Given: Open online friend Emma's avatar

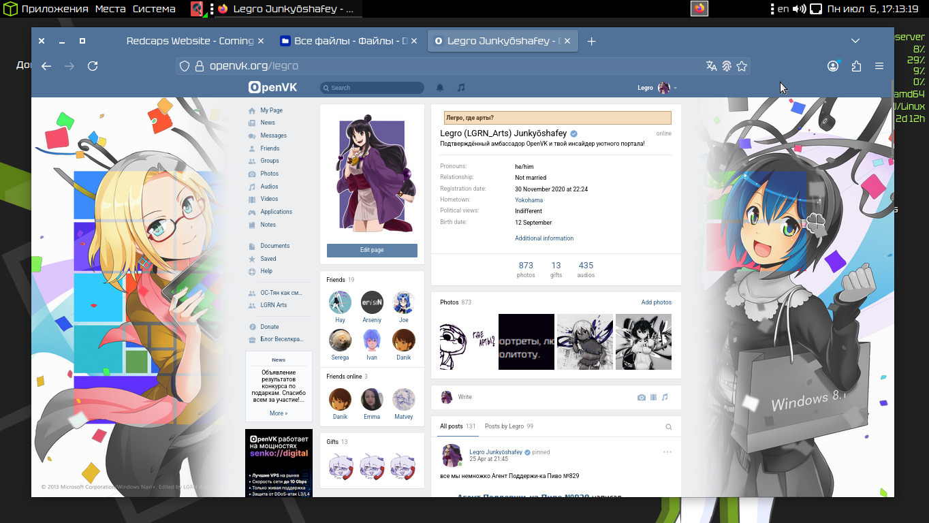Looking at the screenshot, I should click(372, 399).
